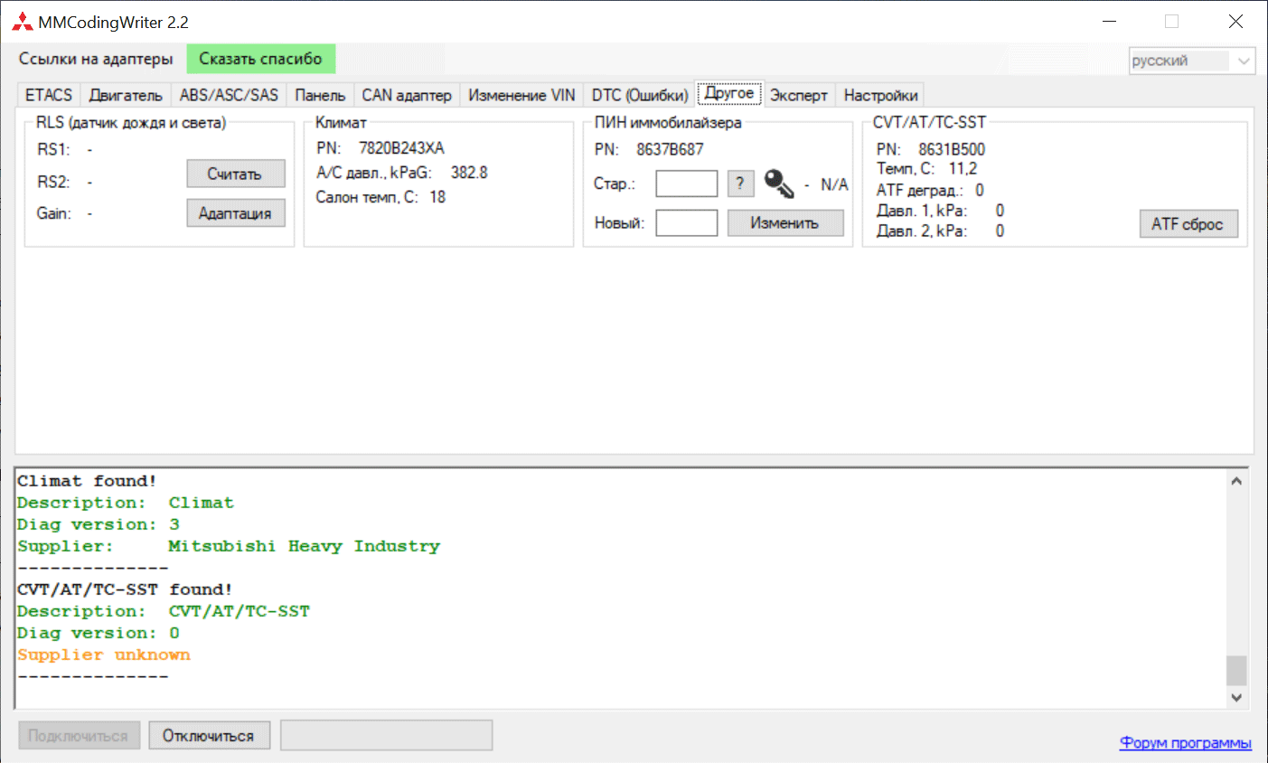The height and width of the screenshot is (763, 1268).
Task: Click the Изменить PIN button
Action: (784, 223)
